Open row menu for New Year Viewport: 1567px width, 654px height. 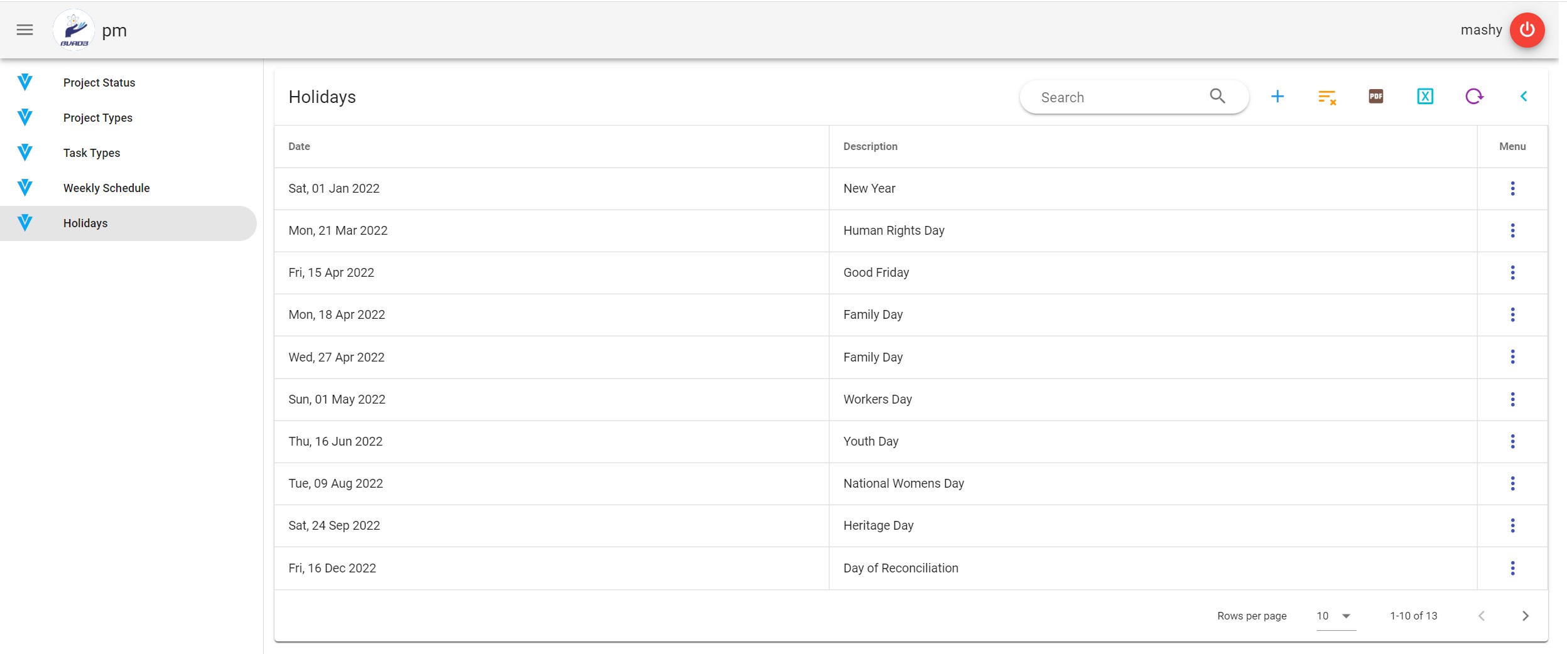click(x=1512, y=188)
